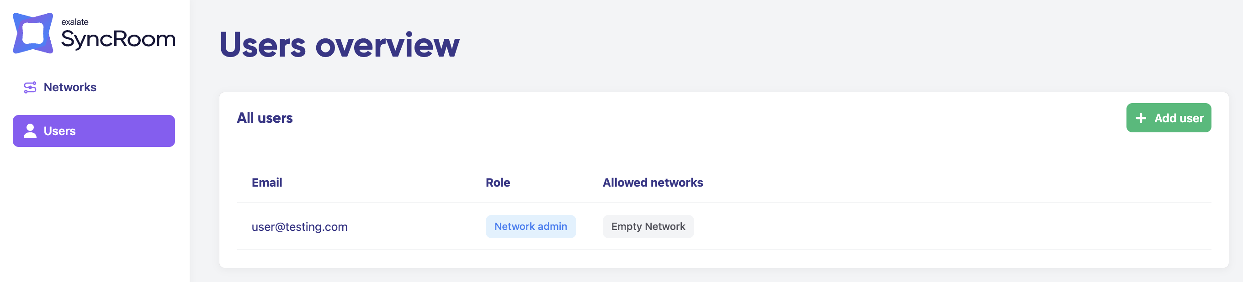Click the Allowed networks column header
Viewport: 1243px width, 282px height.
coord(653,183)
